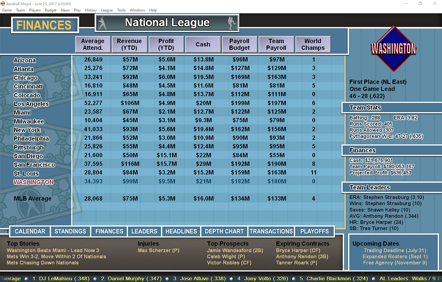The height and width of the screenshot is (282, 442).
Task: Open the History menu
Action: click(91, 10)
